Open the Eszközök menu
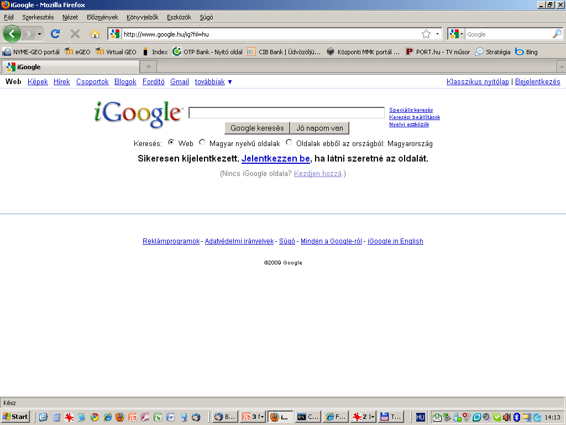The width and height of the screenshot is (566, 425). point(179,17)
